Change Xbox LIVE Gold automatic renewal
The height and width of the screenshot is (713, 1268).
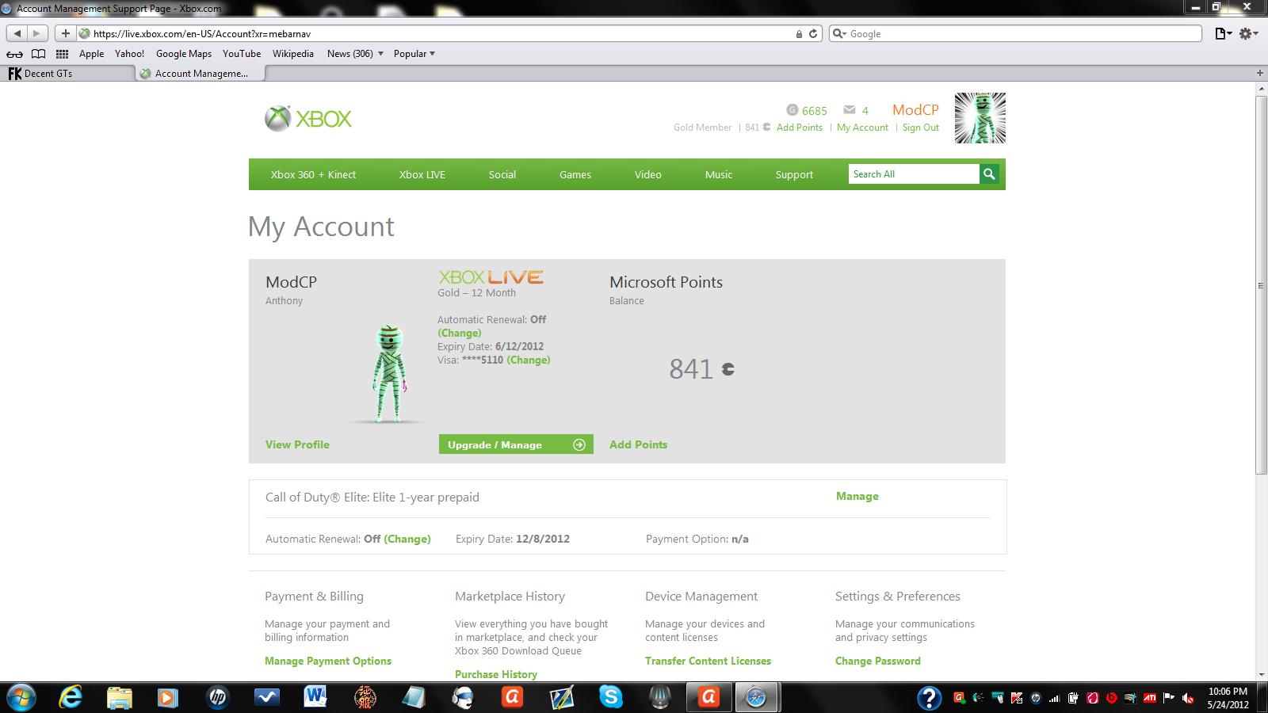coord(460,333)
